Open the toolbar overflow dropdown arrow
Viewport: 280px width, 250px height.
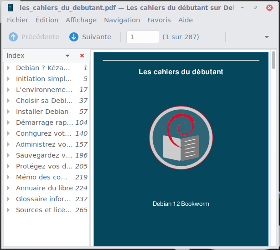click(x=267, y=37)
